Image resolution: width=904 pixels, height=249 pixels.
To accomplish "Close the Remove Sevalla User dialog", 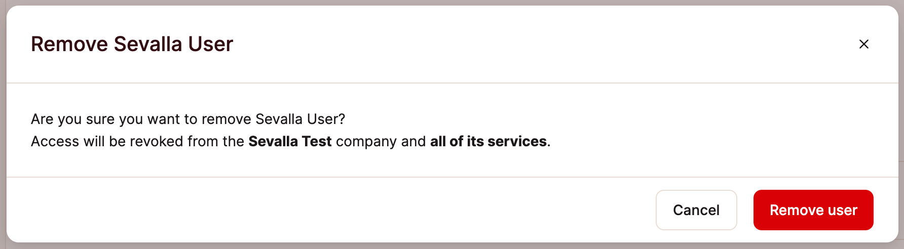I will 863,44.
